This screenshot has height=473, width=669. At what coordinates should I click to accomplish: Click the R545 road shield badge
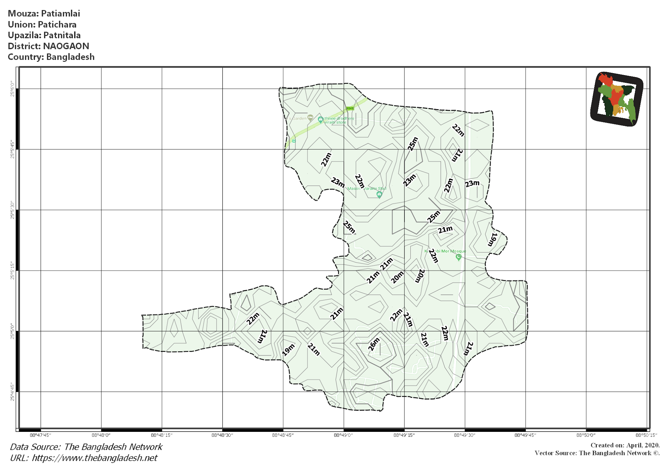tap(350, 108)
